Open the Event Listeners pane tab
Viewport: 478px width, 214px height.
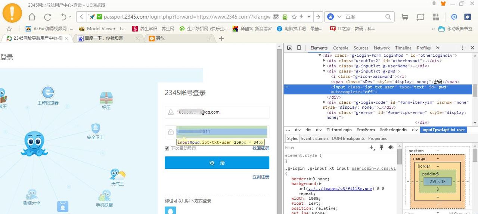(x=315, y=138)
